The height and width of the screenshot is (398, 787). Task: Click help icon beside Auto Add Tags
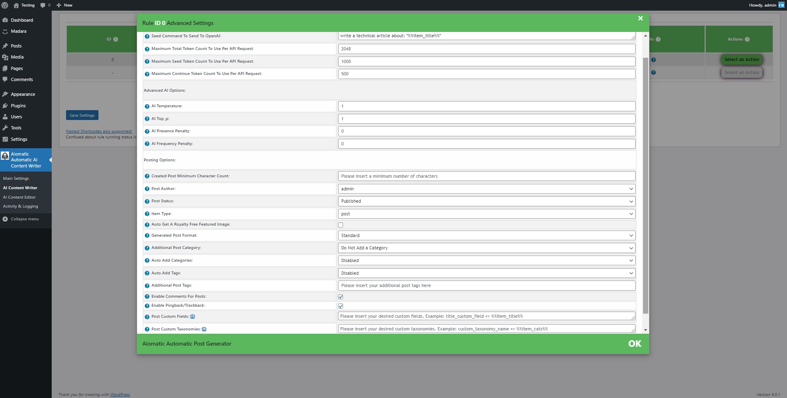147,274
